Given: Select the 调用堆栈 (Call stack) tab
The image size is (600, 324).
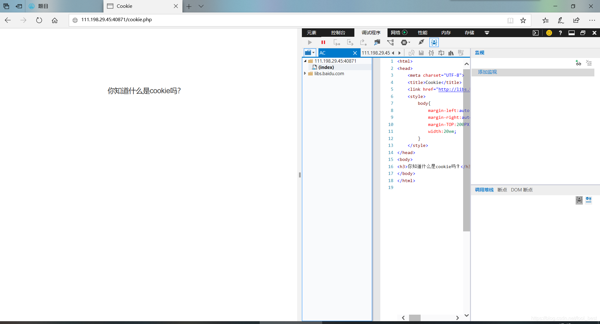Looking at the screenshot, I should pos(484,190).
